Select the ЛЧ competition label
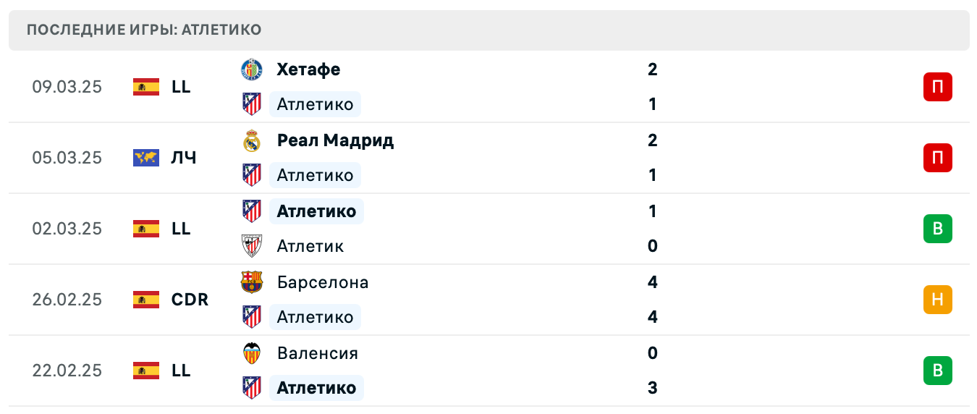Image resolution: width=977 pixels, height=414 pixels. [184, 158]
